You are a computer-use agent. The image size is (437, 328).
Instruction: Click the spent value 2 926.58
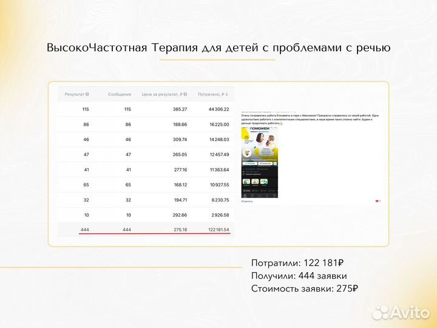[220, 215]
